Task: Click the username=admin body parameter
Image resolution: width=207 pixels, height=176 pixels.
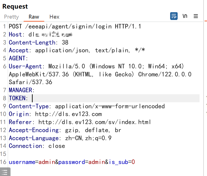Action: coord(32,162)
